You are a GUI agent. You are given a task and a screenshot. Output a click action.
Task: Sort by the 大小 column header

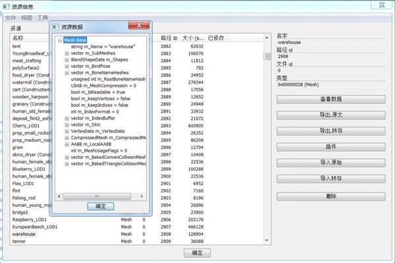point(193,38)
